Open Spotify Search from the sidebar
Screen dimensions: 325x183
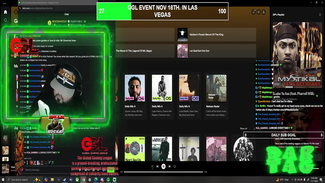[x=5, y=20]
